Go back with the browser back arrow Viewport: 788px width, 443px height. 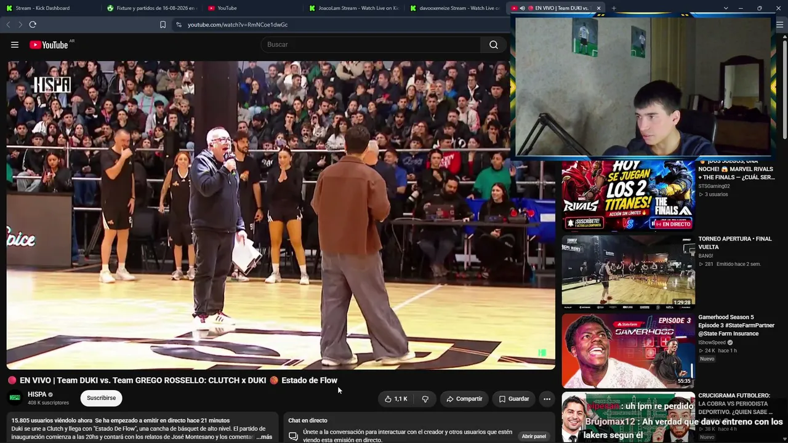(x=8, y=25)
